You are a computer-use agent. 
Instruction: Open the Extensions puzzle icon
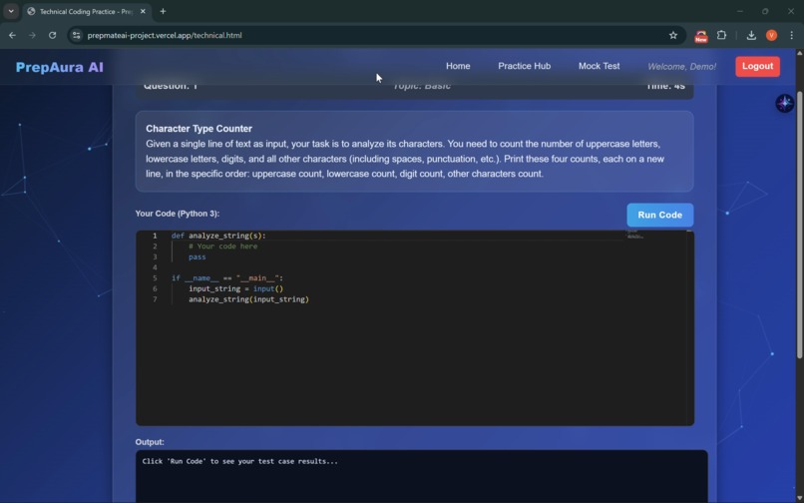[x=721, y=35]
